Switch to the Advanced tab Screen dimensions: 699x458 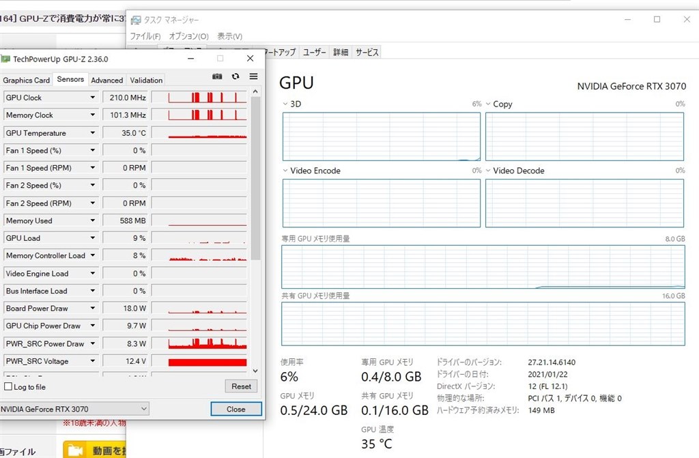pyautogui.click(x=107, y=80)
